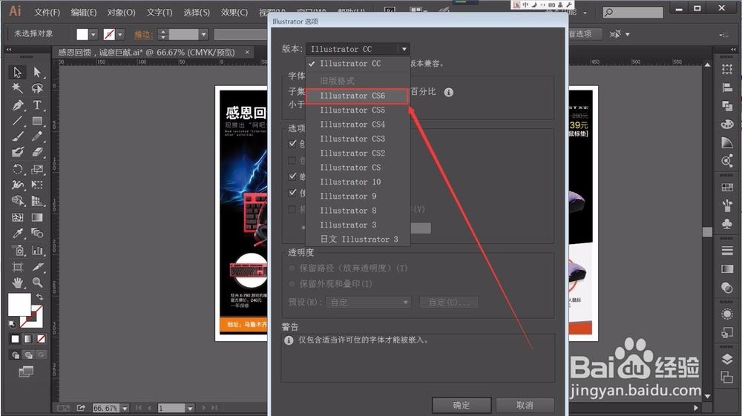Toggle the checked checkbox beside 嵌
This screenshot has width=742, height=416.
[x=292, y=176]
